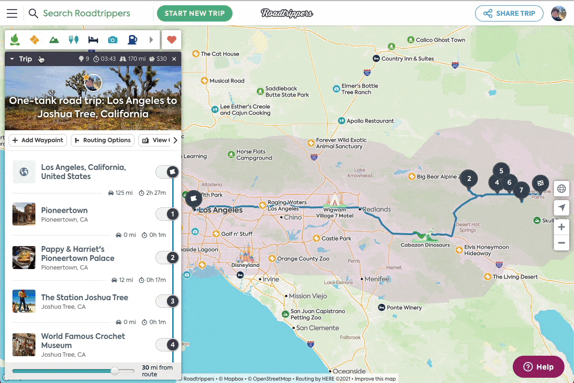Image resolution: width=574 pixels, height=383 pixels.
Task: Open saved places heart icon
Action: [172, 40]
